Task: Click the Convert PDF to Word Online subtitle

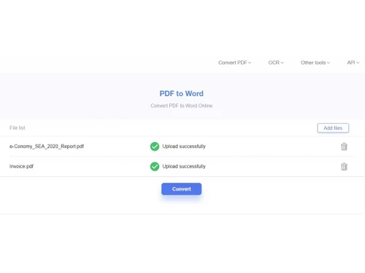Action: [181, 106]
